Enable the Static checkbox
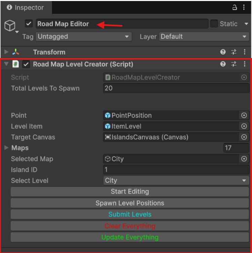The height and width of the screenshot is (253, 252). click(214, 24)
